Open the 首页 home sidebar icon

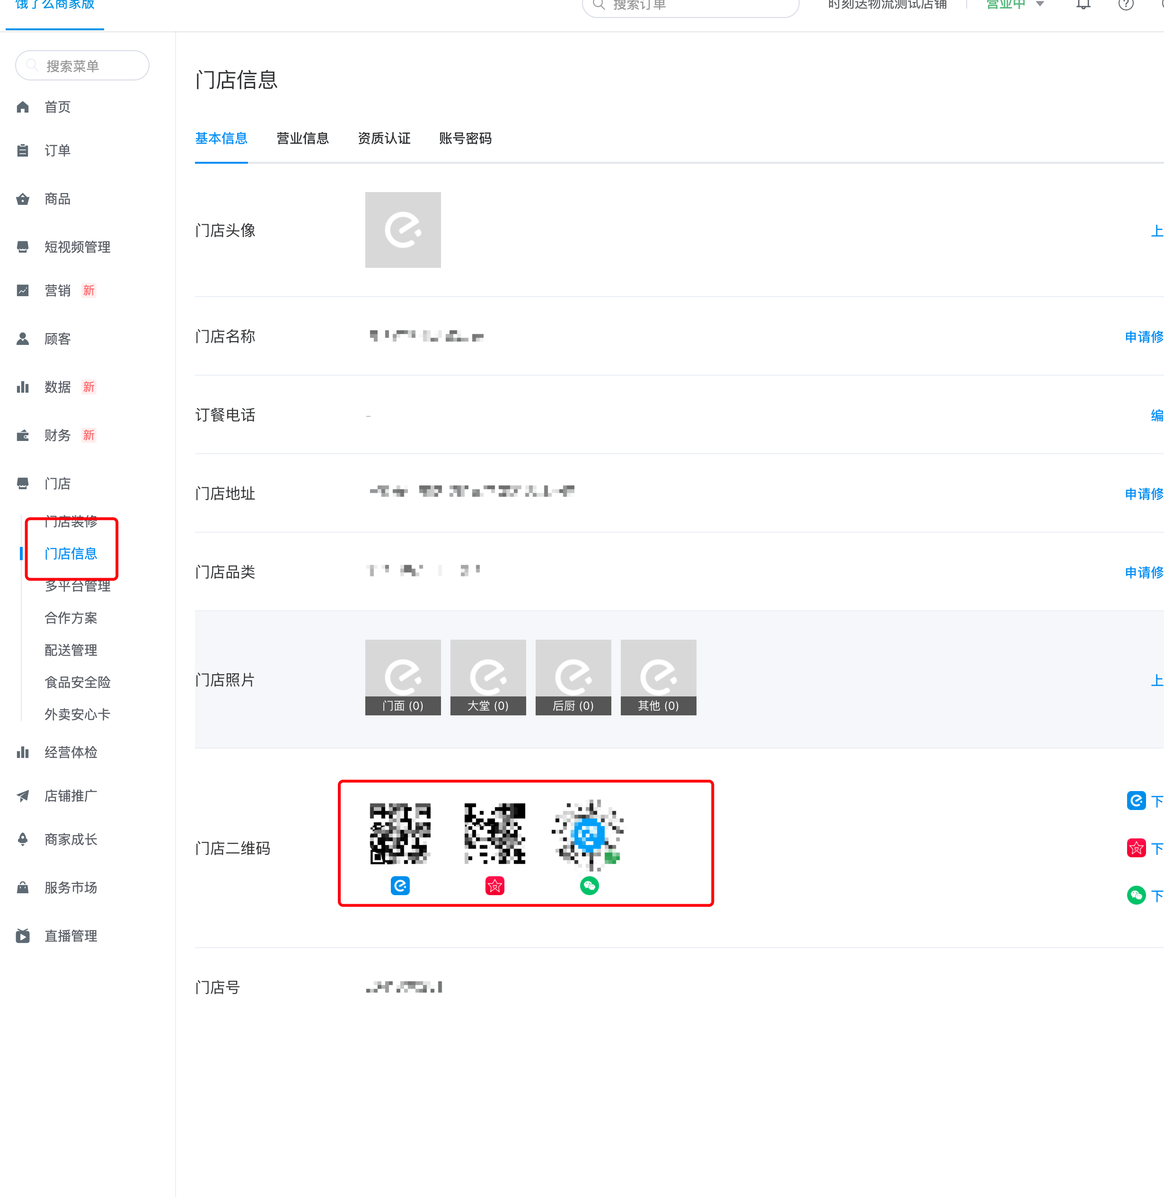[x=23, y=106]
